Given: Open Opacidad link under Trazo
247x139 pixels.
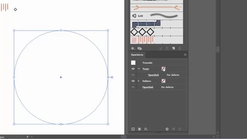Looking at the screenshot, I should pyautogui.click(x=154, y=75).
